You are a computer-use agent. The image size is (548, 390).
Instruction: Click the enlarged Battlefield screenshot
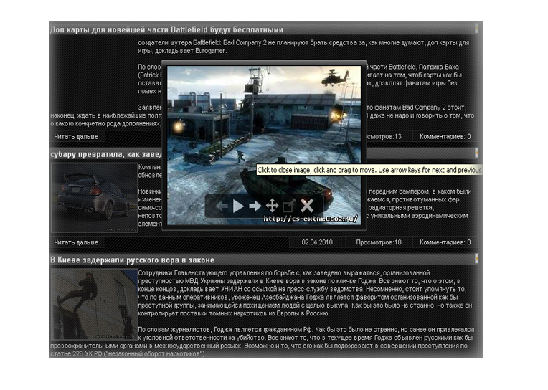(x=264, y=145)
